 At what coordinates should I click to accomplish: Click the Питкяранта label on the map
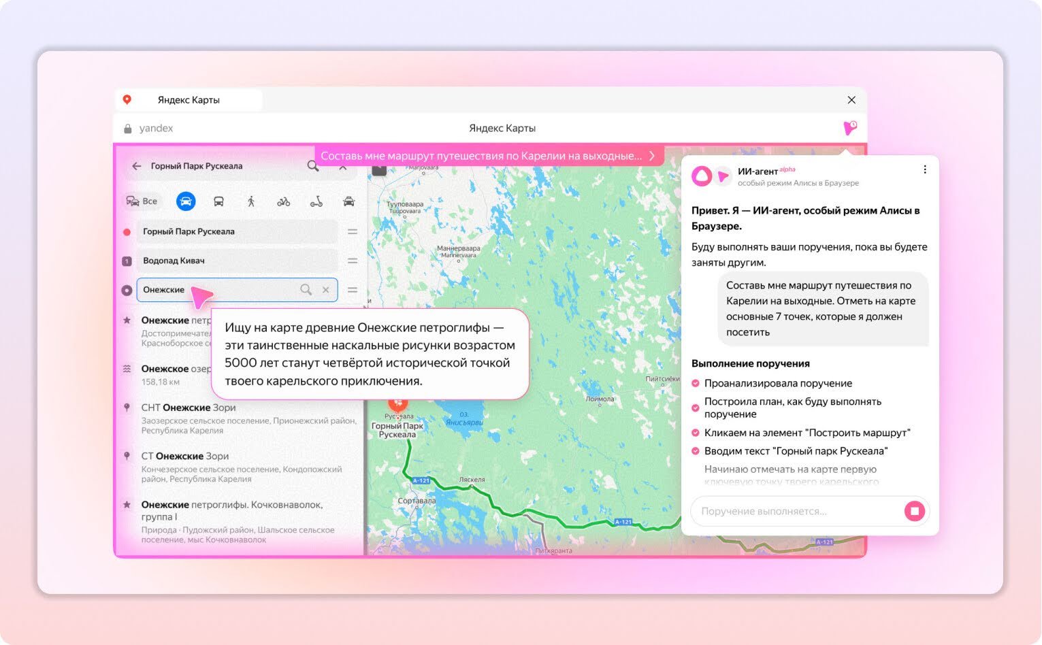tap(554, 551)
